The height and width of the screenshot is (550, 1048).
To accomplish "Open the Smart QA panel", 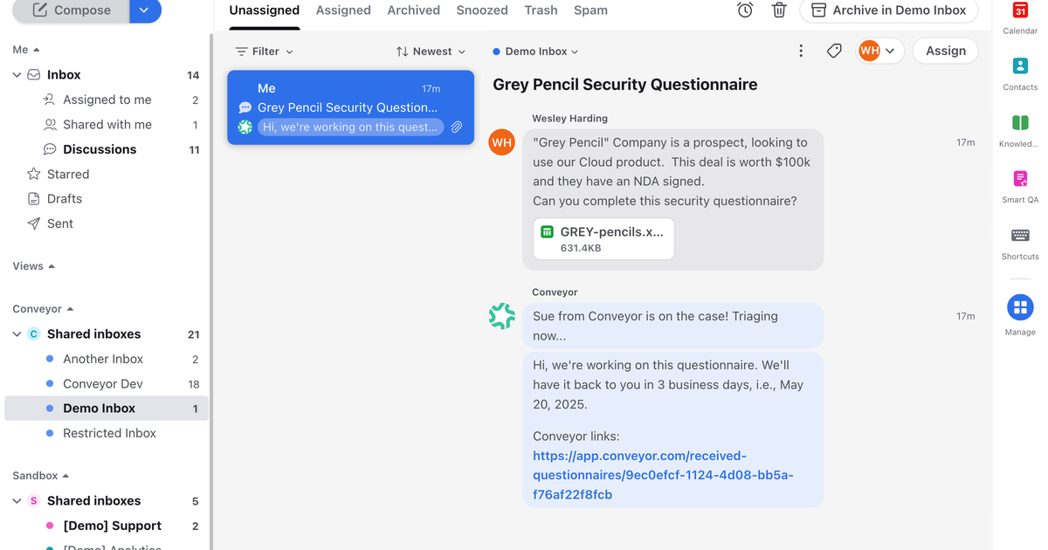I will click(x=1020, y=179).
